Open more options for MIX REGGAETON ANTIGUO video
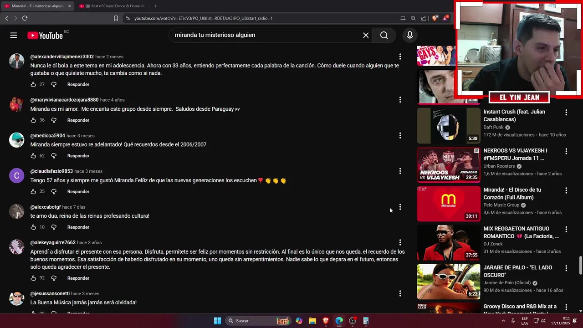The image size is (583, 328). 566,229
